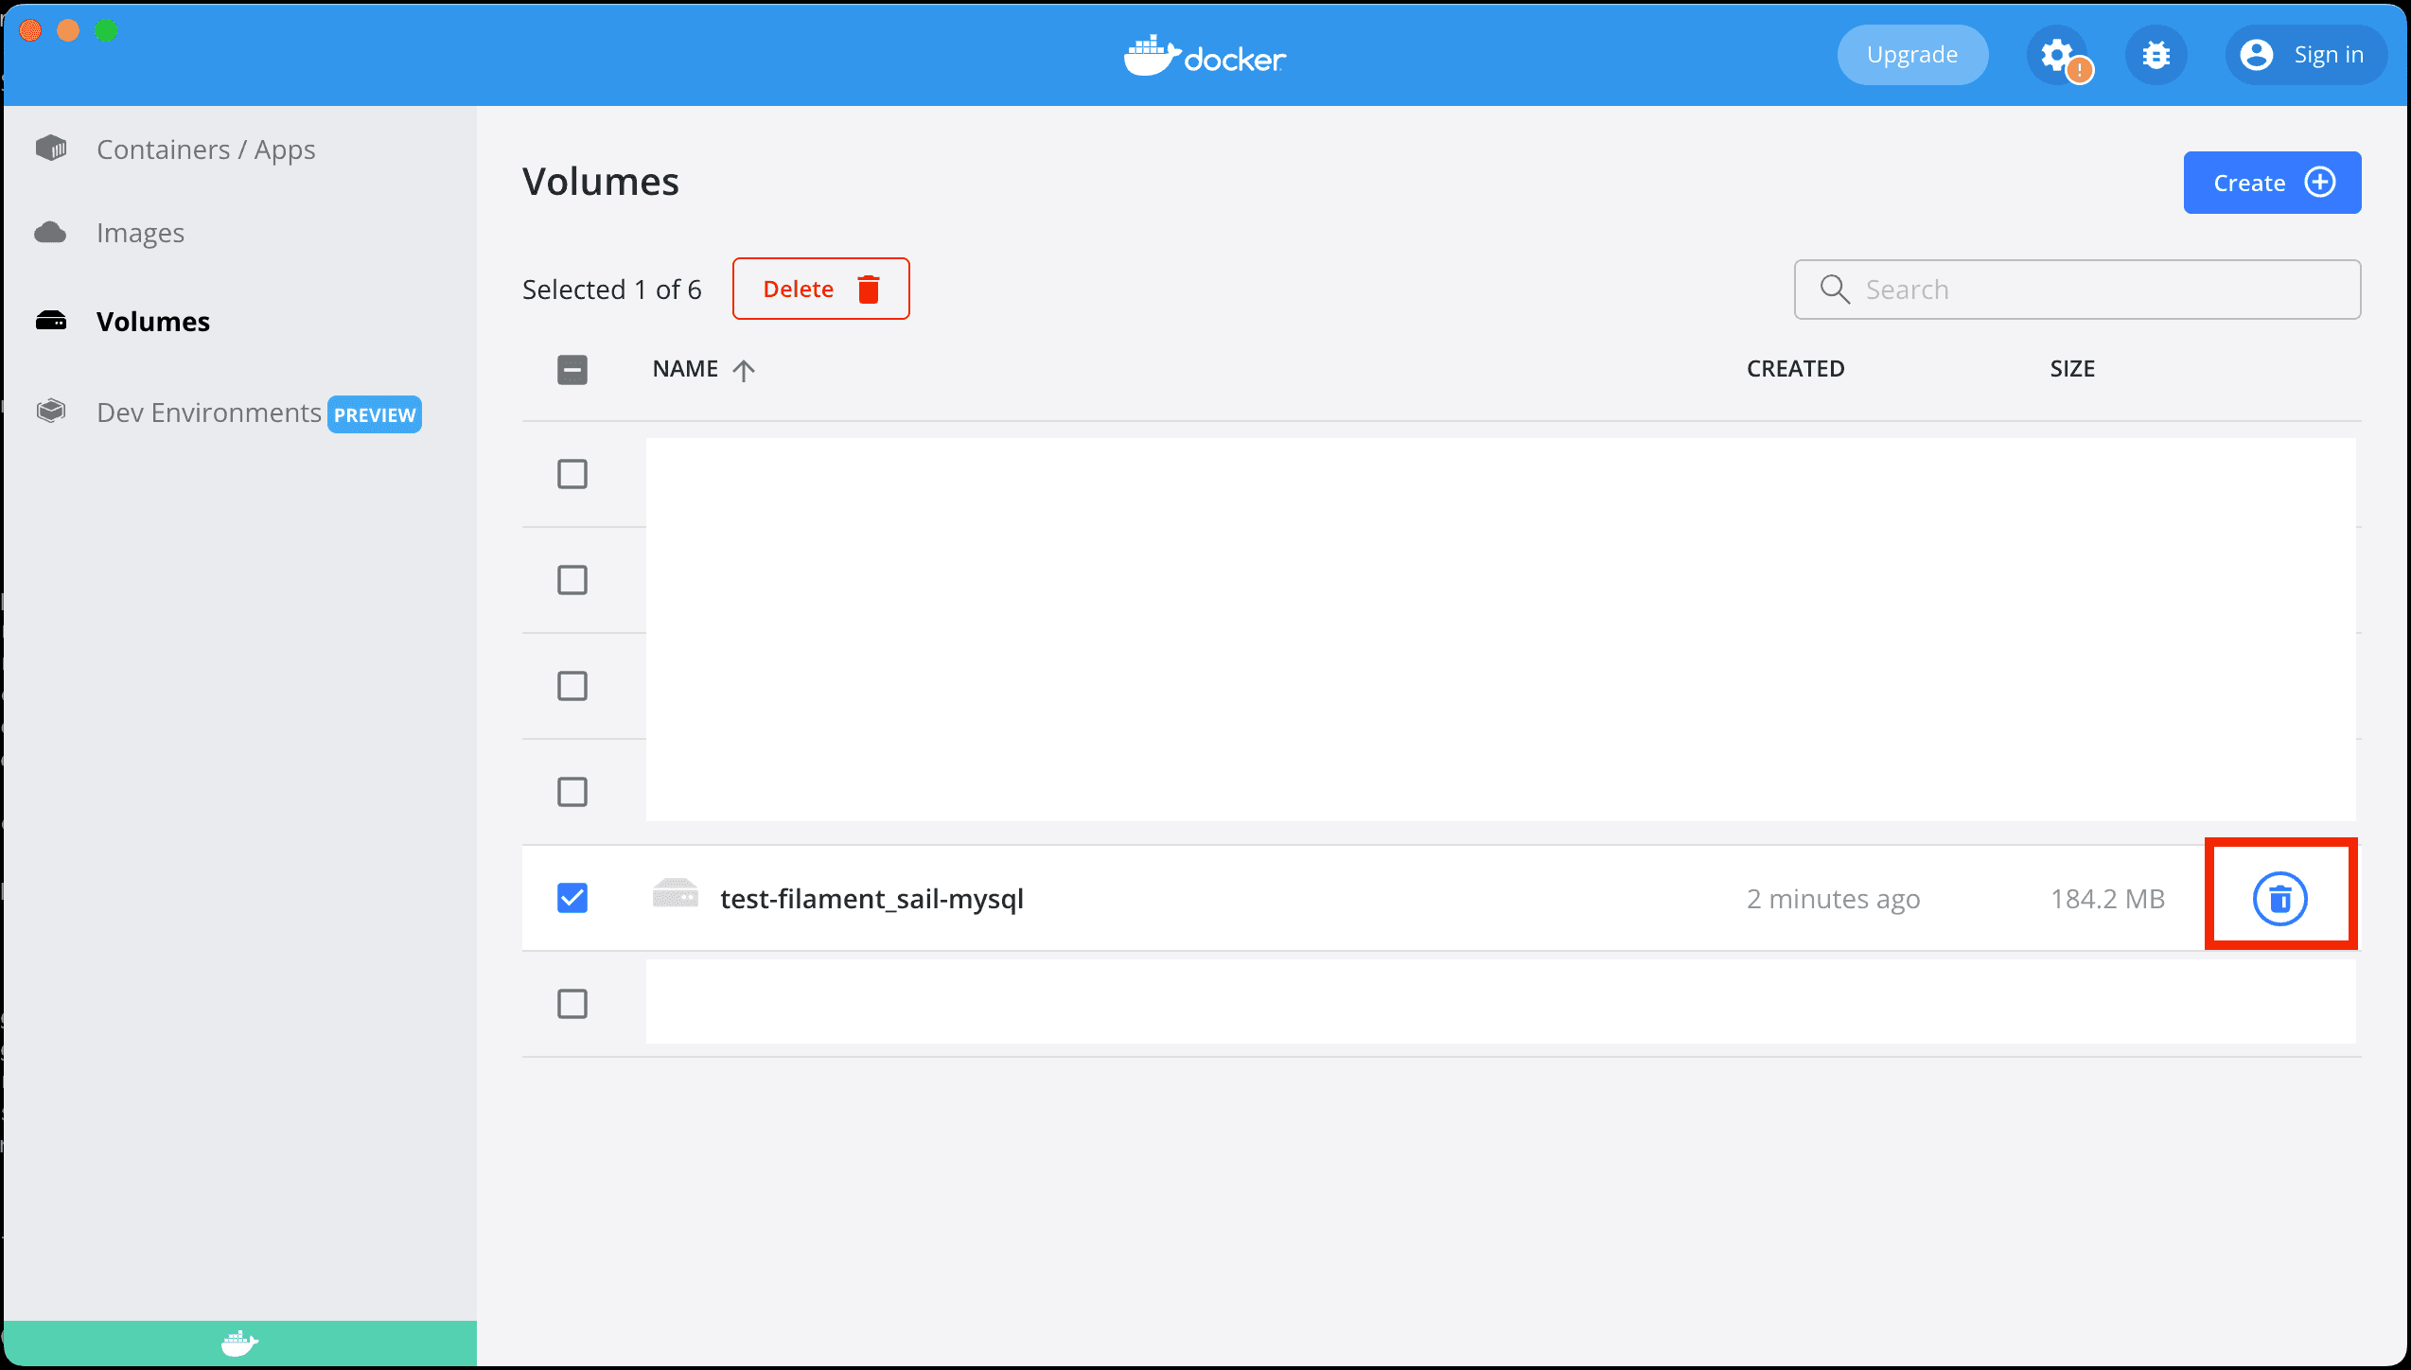The image size is (2411, 1370).
Task: Click the Dev Environments box icon
Action: (51, 411)
